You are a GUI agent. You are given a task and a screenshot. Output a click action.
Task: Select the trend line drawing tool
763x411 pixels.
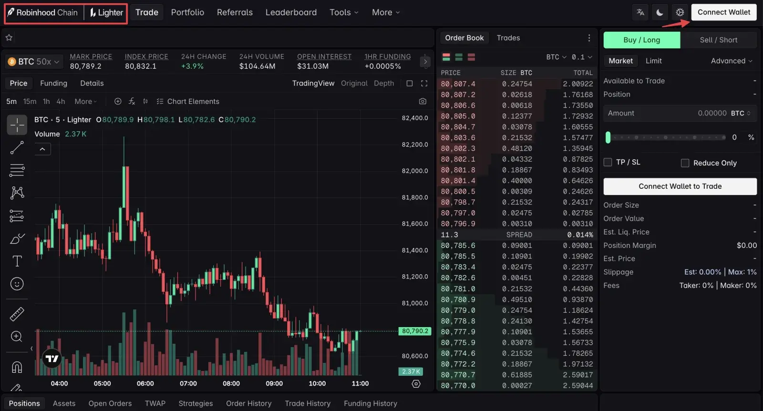tap(17, 148)
